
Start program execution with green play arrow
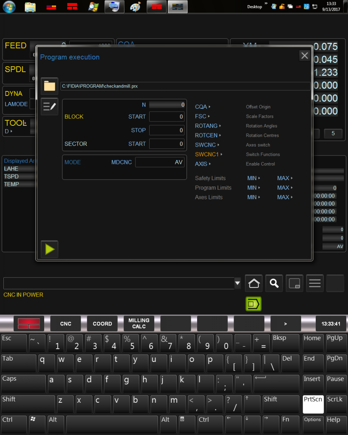49,249
